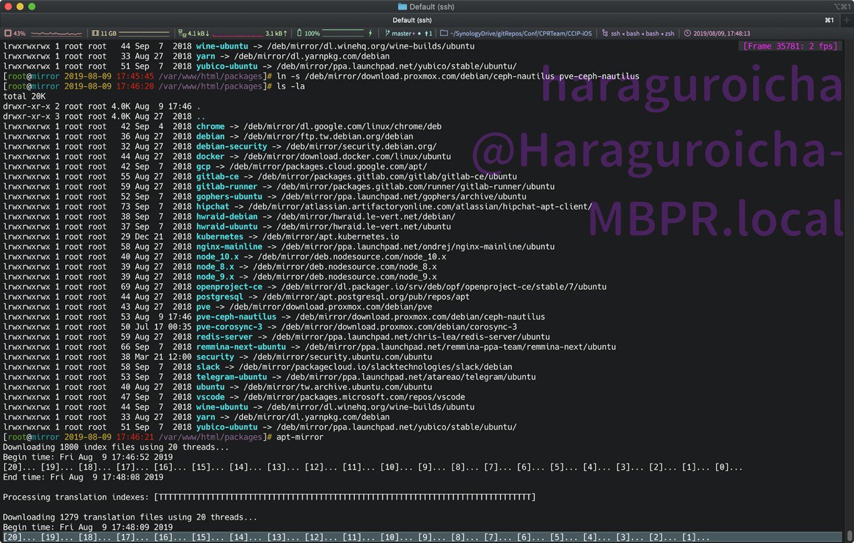Click the redis-server symlink name
The image size is (854, 543).
224,337
